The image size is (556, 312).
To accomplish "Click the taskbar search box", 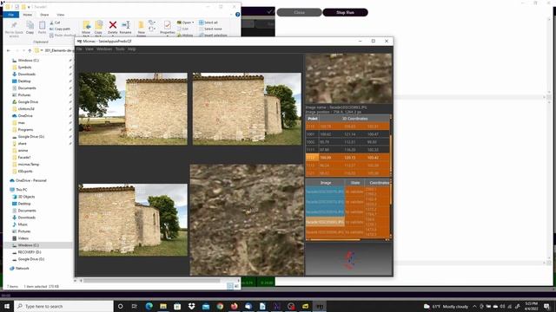I will tap(63, 306).
